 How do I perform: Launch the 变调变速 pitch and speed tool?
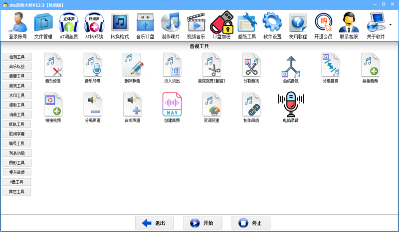211,107
